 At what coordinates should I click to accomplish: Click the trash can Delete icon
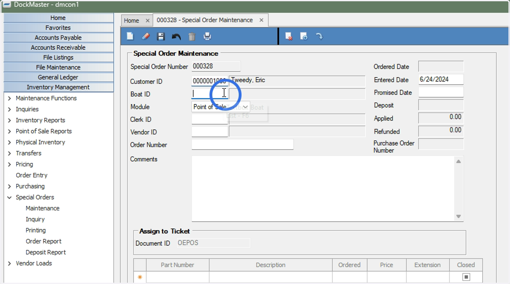192,36
